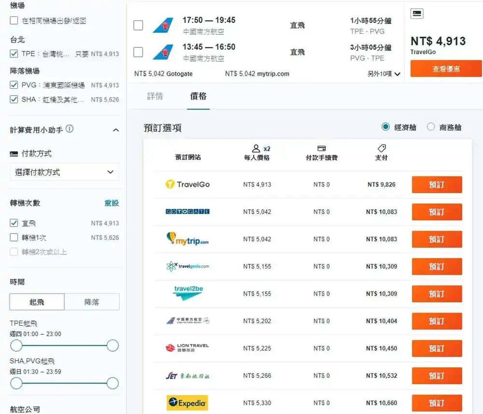Screen dimensions: 483x414
Task: Click the SHA,PVG起飛 slider right handle
Action: pos(113,384)
